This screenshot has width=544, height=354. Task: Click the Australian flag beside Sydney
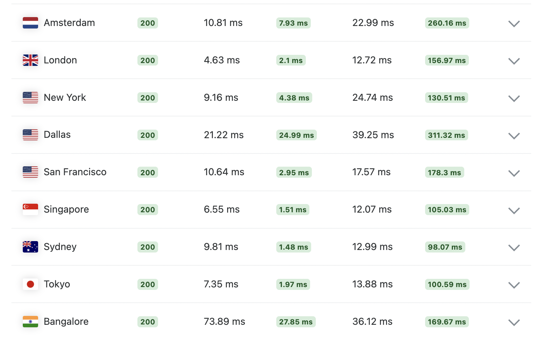pos(30,247)
